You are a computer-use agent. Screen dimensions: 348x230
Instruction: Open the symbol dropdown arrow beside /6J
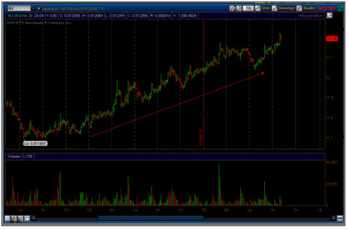pos(33,8)
